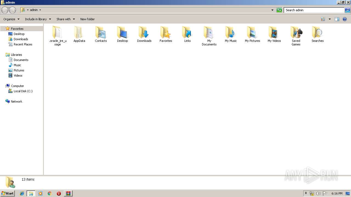
Task: Open Videos library in navigation pane
Action: [18, 76]
